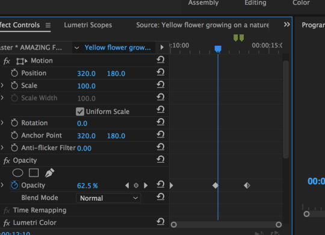Expand the Opacity value property
This screenshot has height=235, width=325.
pos(2,185)
